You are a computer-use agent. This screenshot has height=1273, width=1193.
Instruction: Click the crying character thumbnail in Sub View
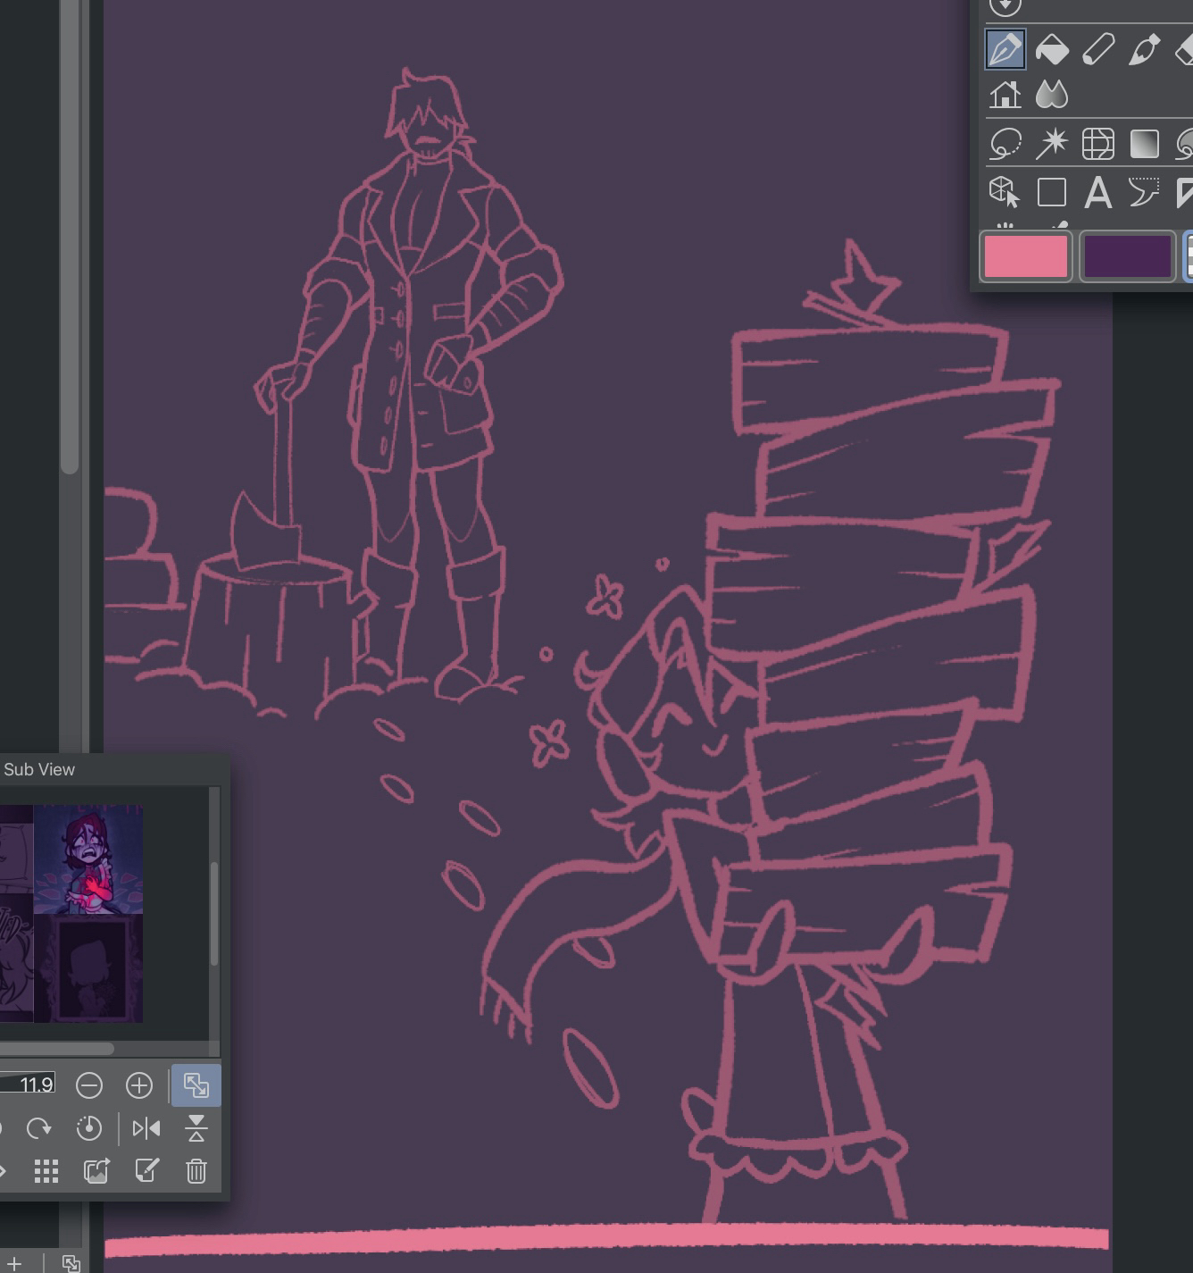pos(88,859)
